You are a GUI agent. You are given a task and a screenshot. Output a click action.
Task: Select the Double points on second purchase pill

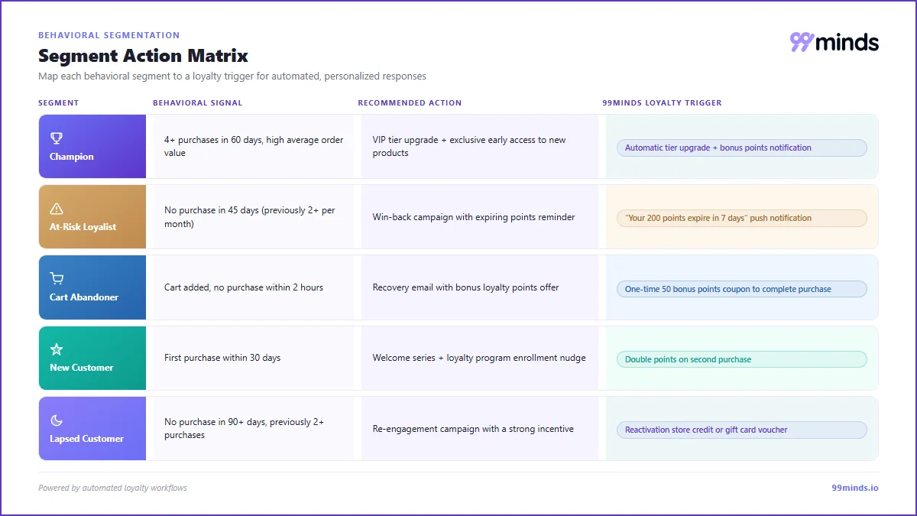click(742, 359)
